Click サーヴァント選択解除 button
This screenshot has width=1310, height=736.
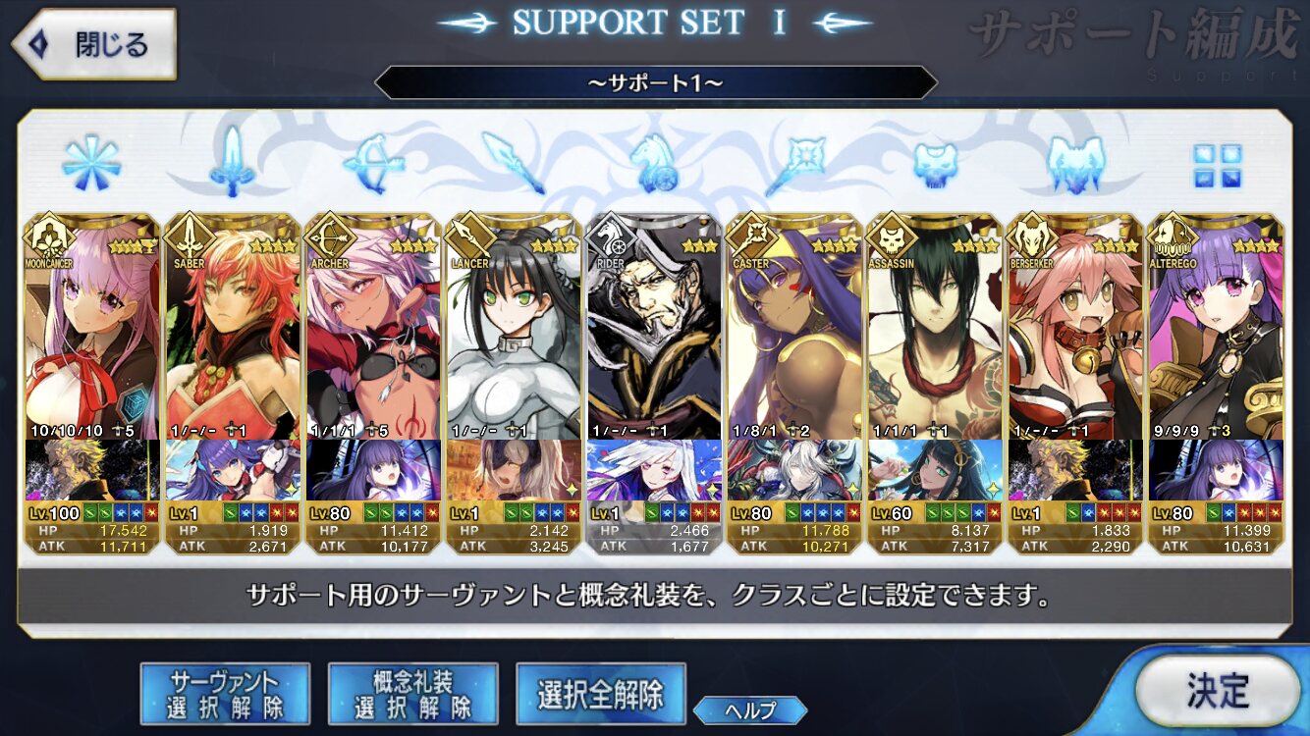click(x=225, y=694)
